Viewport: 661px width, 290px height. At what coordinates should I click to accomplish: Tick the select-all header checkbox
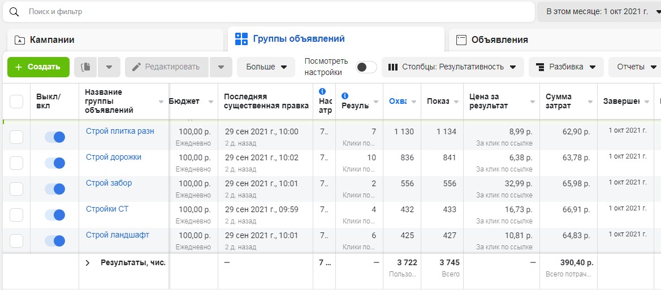click(x=16, y=102)
